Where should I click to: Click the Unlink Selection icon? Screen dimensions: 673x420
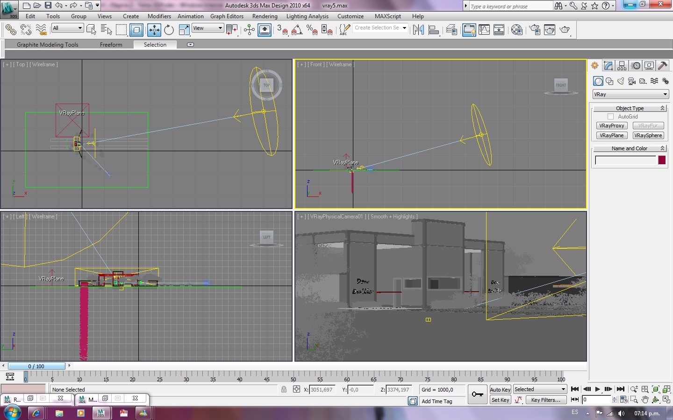[x=26, y=30]
